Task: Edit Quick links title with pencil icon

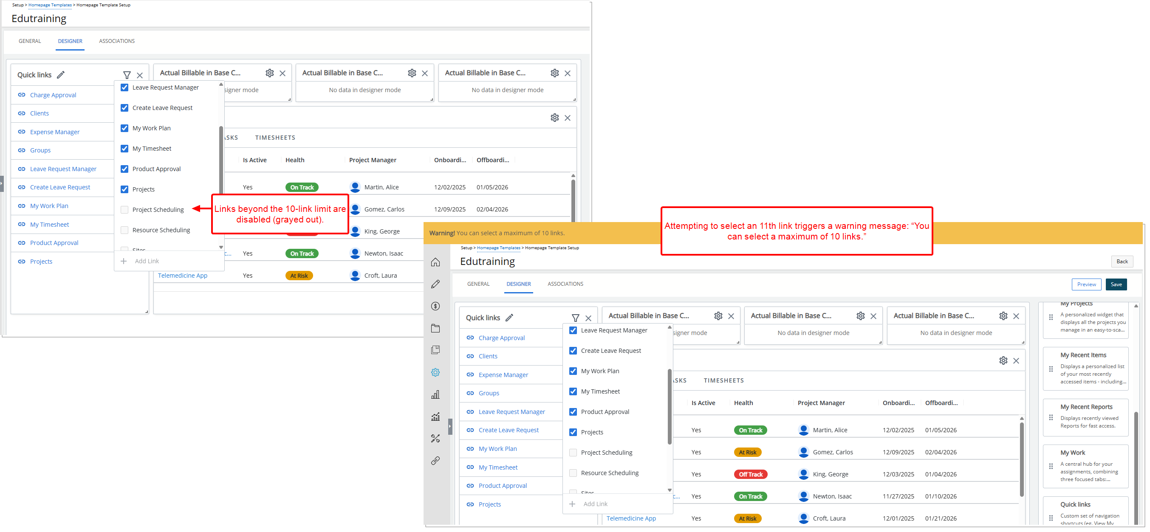Action: click(509, 318)
